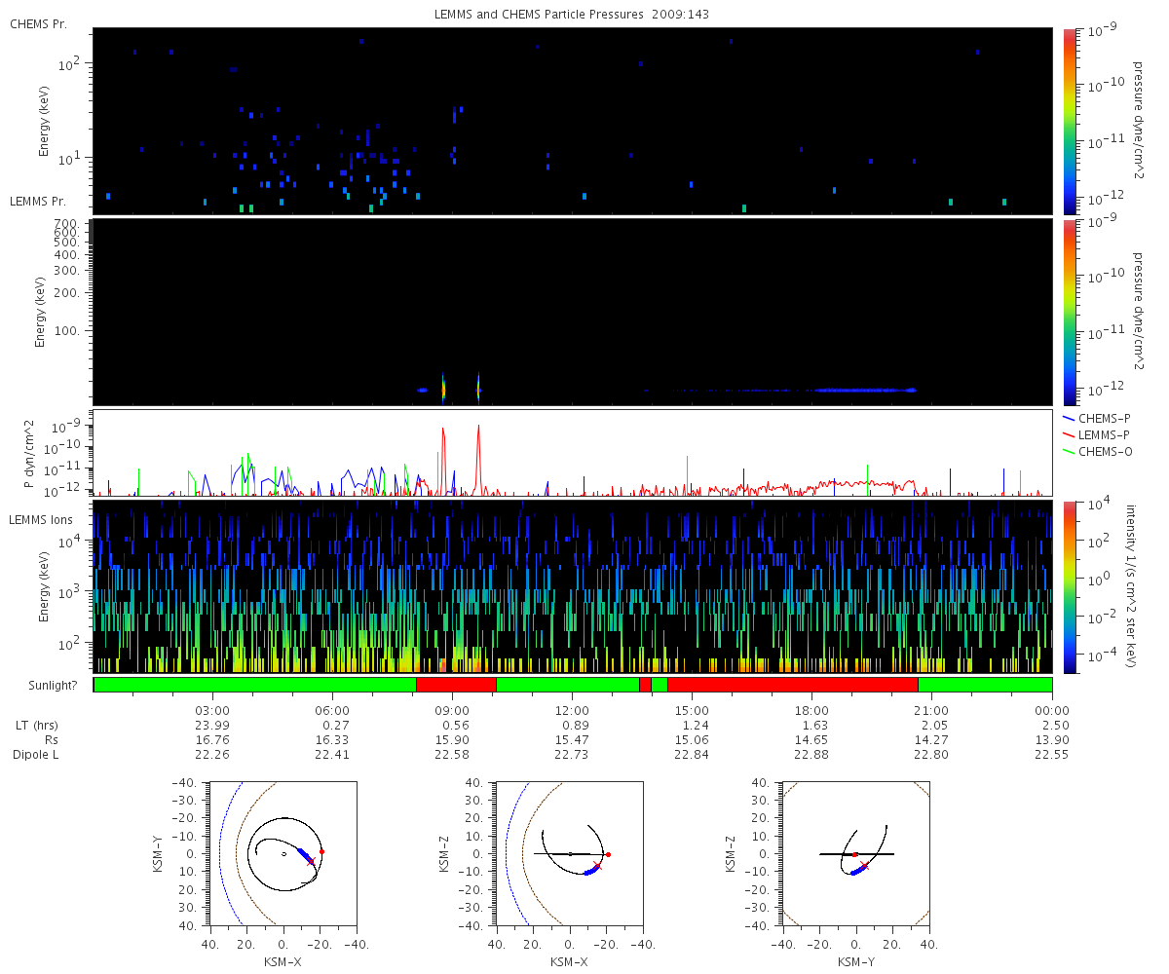Image resolution: width=1169 pixels, height=974 pixels.
Task: Click the CHEMS-P legend entry
Action: pos(1097,418)
